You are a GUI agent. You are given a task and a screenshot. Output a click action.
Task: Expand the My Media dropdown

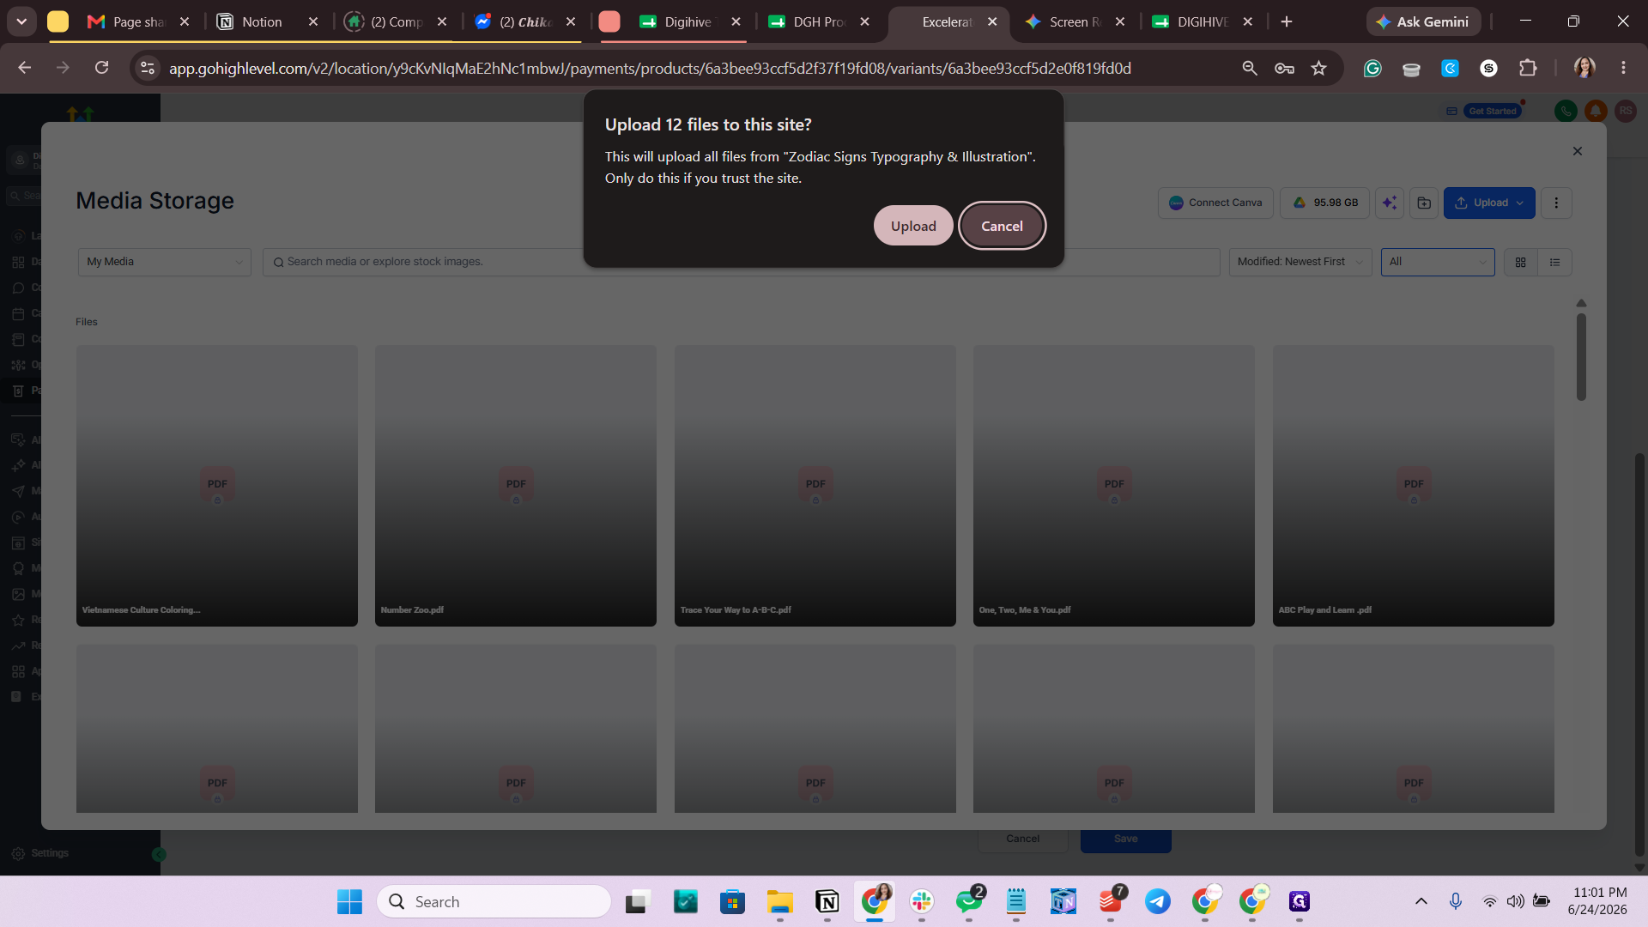pos(164,262)
